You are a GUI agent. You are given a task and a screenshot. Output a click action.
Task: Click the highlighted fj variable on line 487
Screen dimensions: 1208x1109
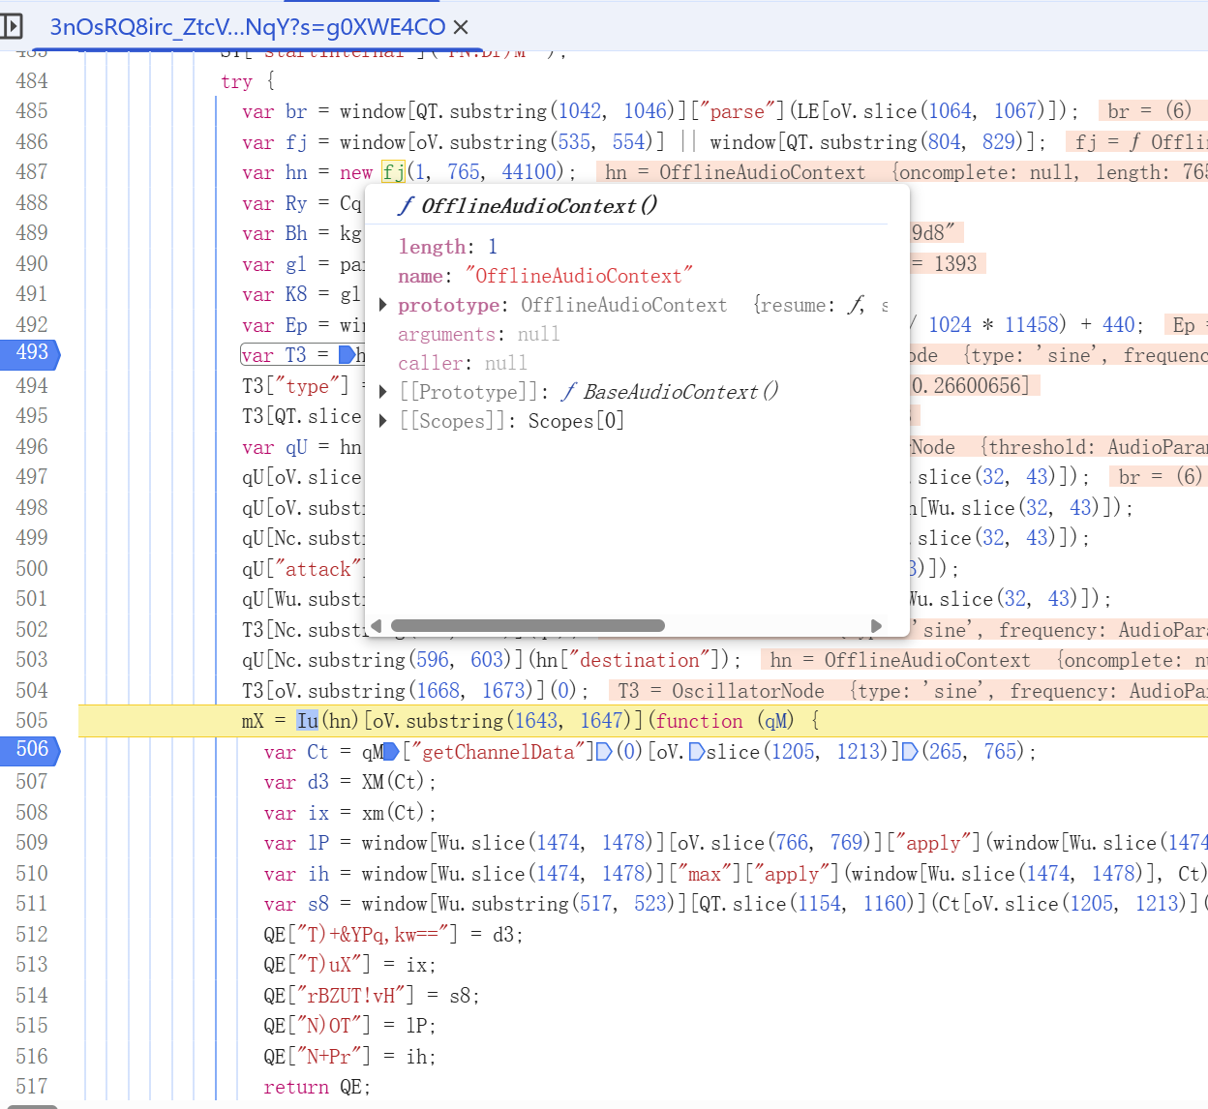(393, 172)
